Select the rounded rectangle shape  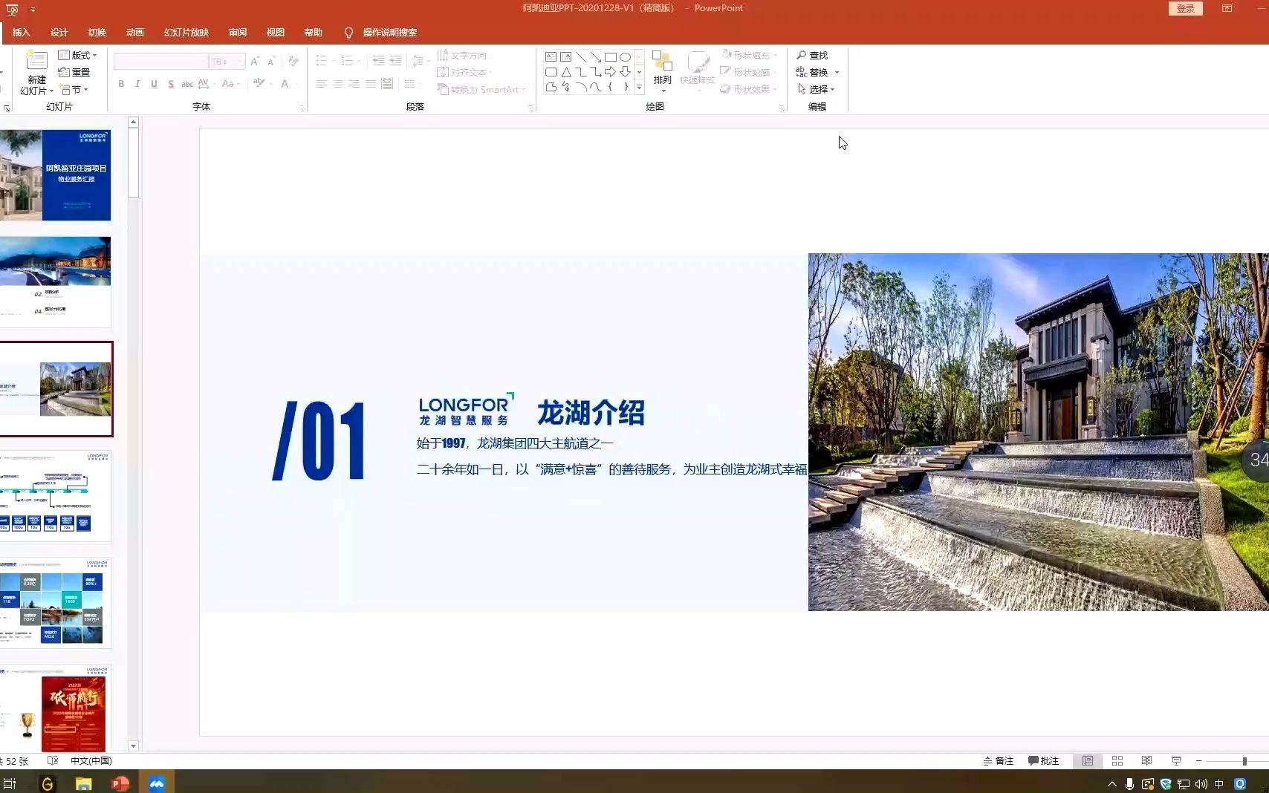pos(551,72)
